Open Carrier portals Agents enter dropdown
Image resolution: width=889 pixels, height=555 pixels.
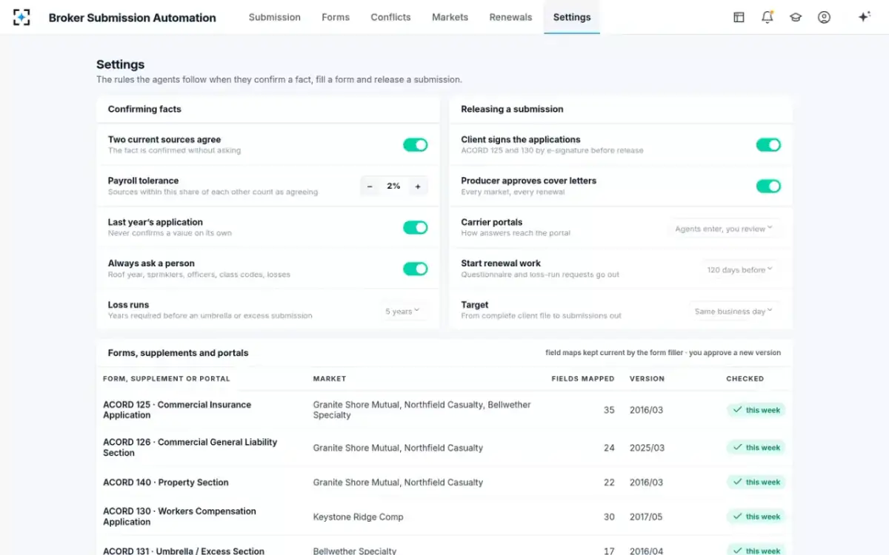click(724, 229)
